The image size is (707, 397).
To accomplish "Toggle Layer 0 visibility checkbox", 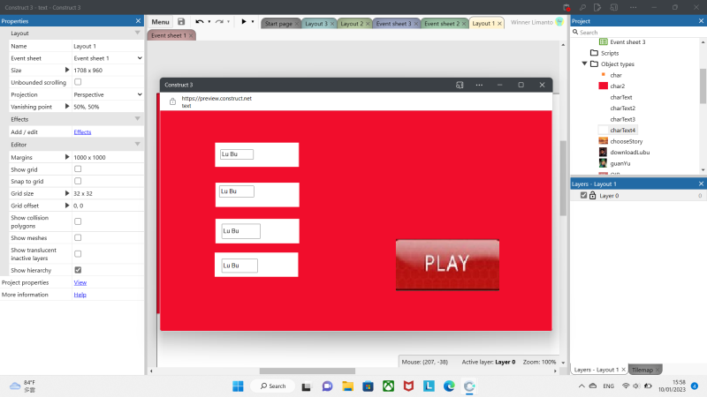I will click(x=583, y=196).
